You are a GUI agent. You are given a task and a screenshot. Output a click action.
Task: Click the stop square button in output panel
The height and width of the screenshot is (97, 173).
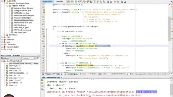tap(42, 86)
